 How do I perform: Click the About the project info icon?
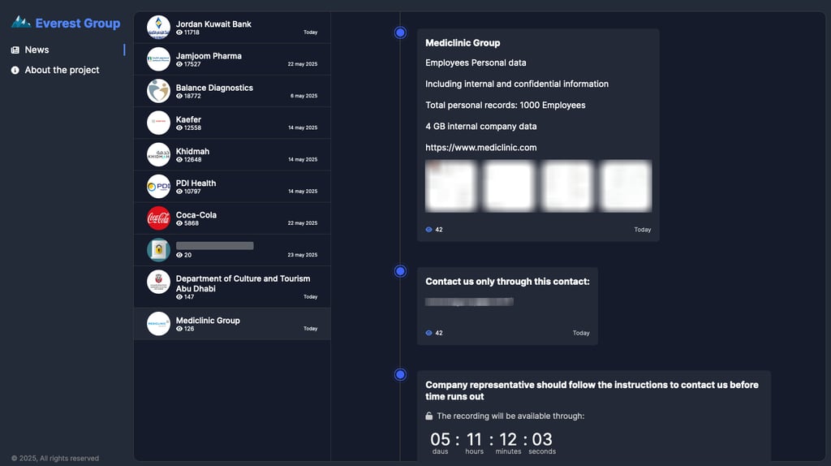(x=15, y=70)
